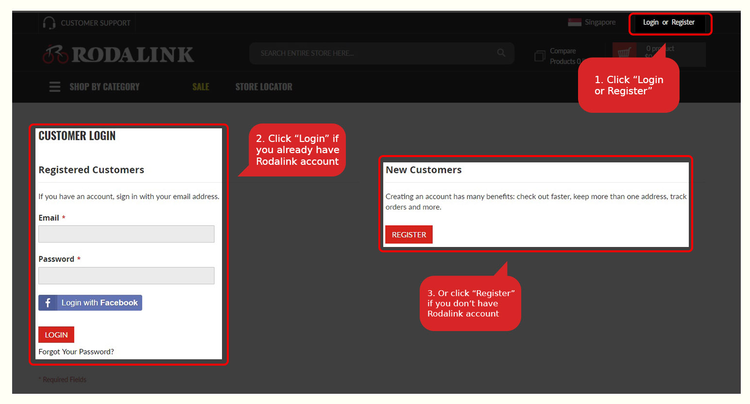Focus the Password input field

point(126,276)
